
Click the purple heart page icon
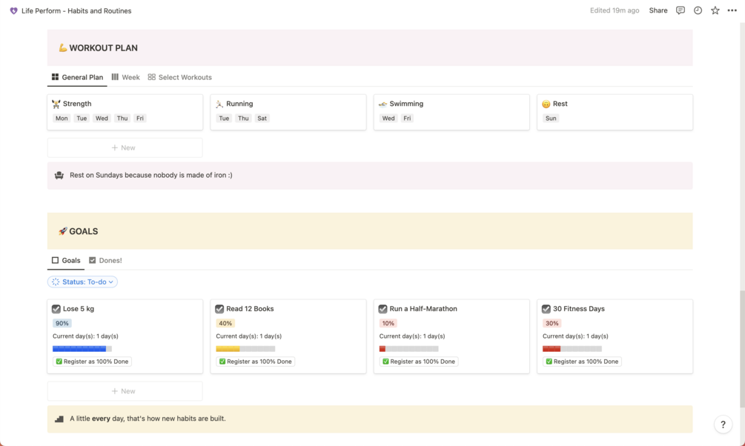[x=13, y=11]
